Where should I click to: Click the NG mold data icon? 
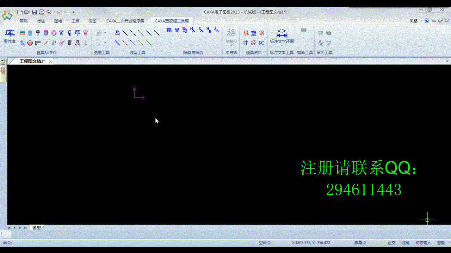(x=261, y=43)
